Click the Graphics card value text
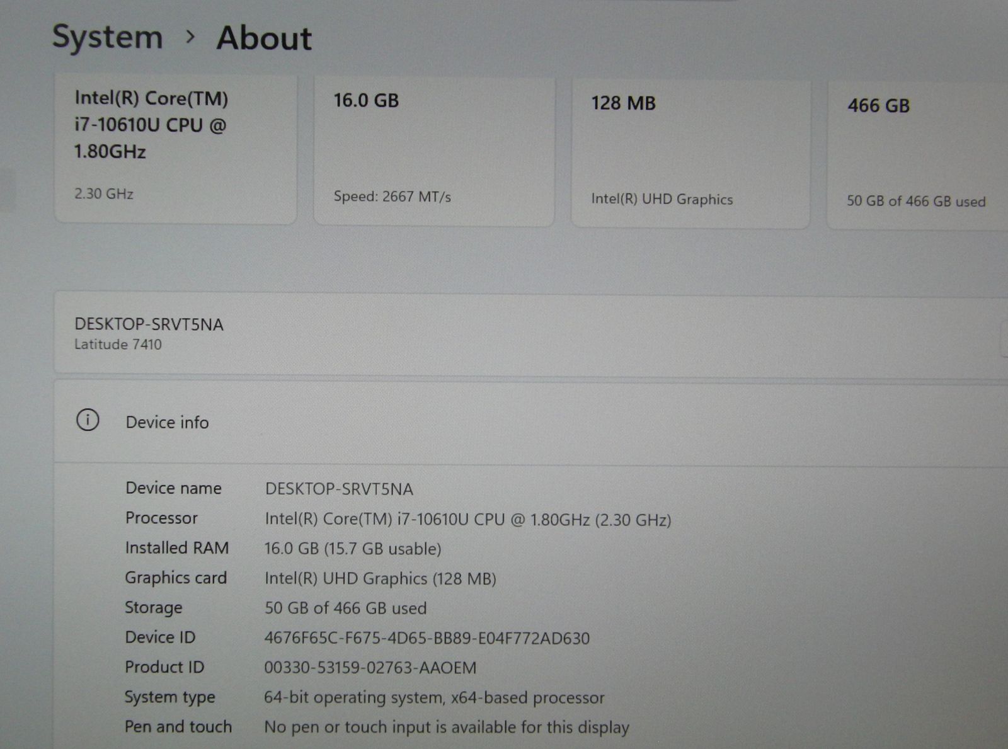The height and width of the screenshot is (749, 1008). (380, 579)
